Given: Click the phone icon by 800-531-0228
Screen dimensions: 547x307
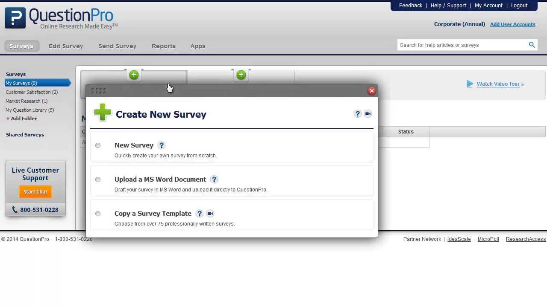Looking at the screenshot, I should 15,210.
